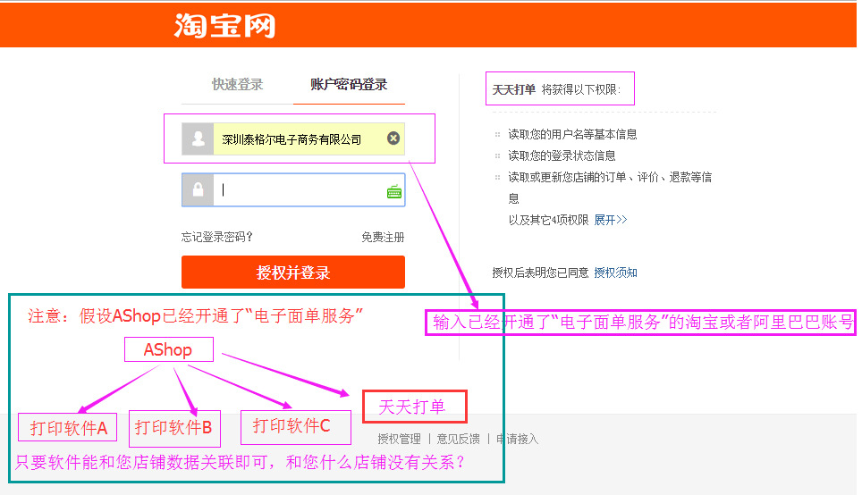The width and height of the screenshot is (862, 495).
Task: Switch to the 快速登录 tab
Action: coord(237,85)
